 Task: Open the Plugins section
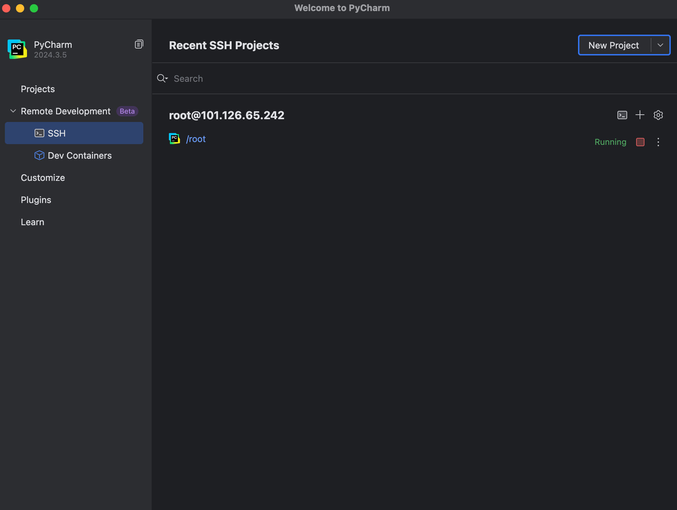click(36, 200)
